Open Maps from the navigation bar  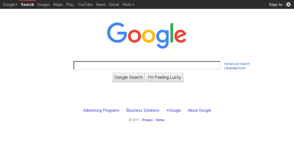tap(58, 5)
